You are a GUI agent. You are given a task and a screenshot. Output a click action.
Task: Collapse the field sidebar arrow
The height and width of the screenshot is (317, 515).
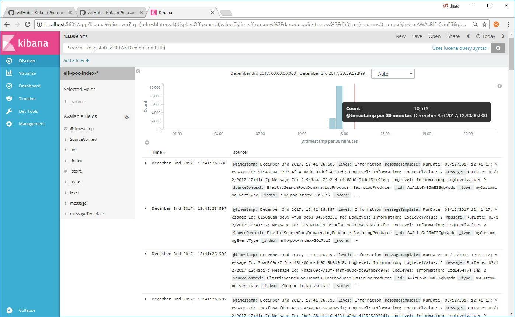click(x=138, y=71)
